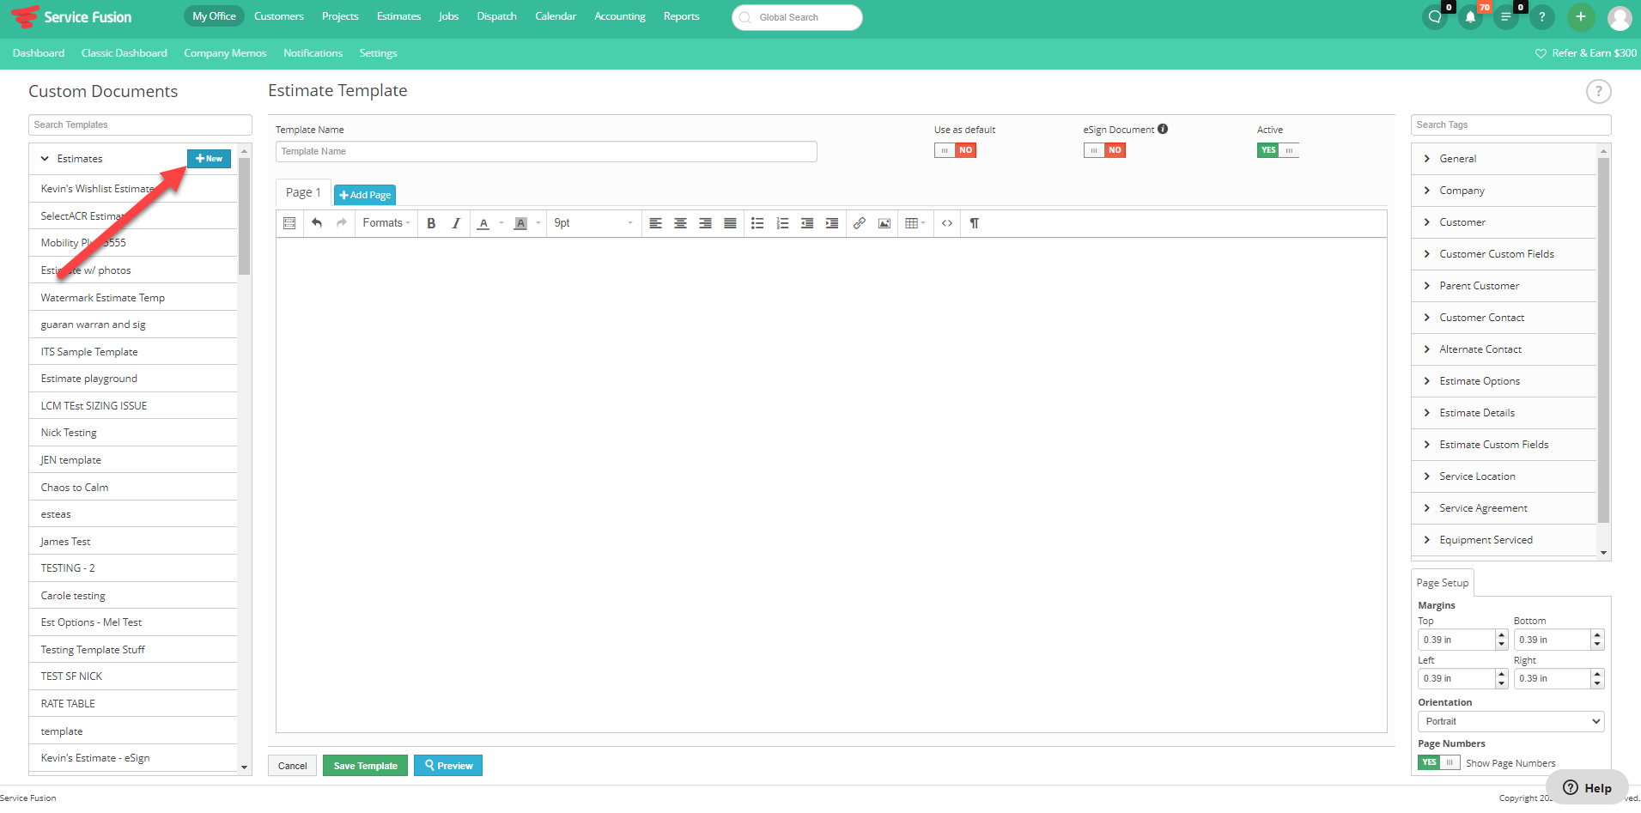This screenshot has height=813, width=1641.
Task: Show paragraph blocks marker
Action: 975,223
